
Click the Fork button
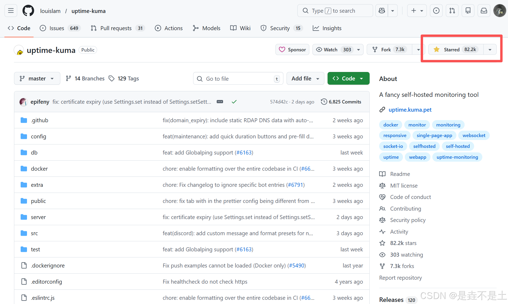(x=389, y=49)
